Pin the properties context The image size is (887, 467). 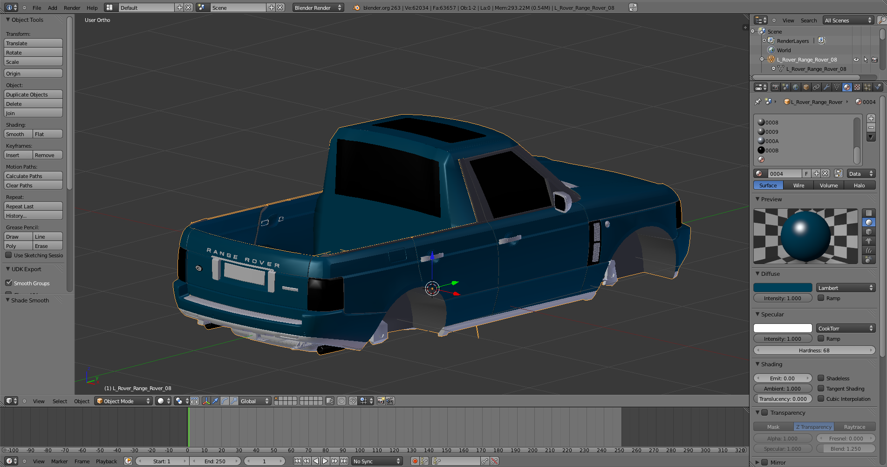pyautogui.click(x=758, y=102)
